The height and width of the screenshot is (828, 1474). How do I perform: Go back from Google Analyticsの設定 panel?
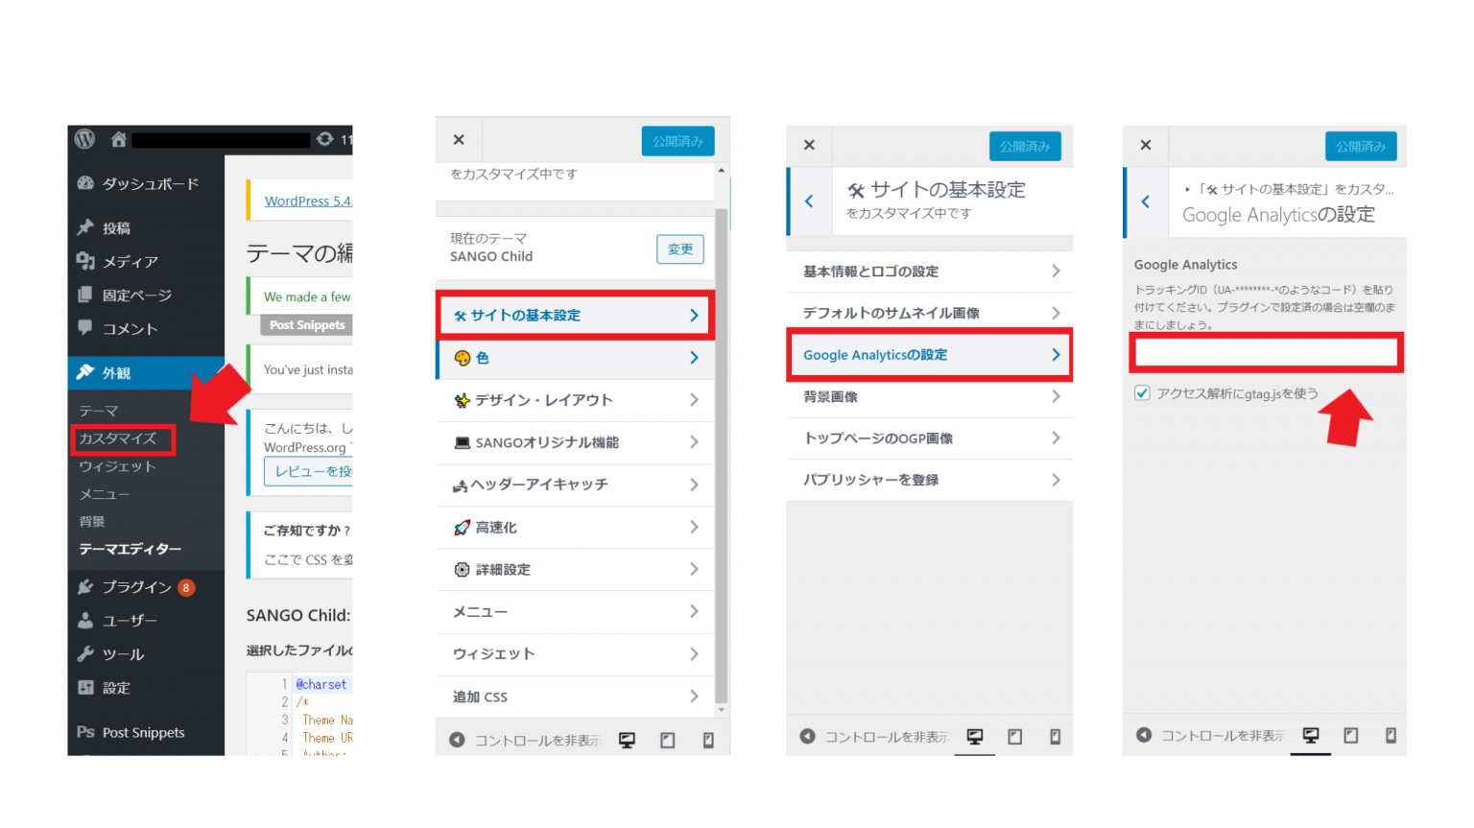[1146, 201]
